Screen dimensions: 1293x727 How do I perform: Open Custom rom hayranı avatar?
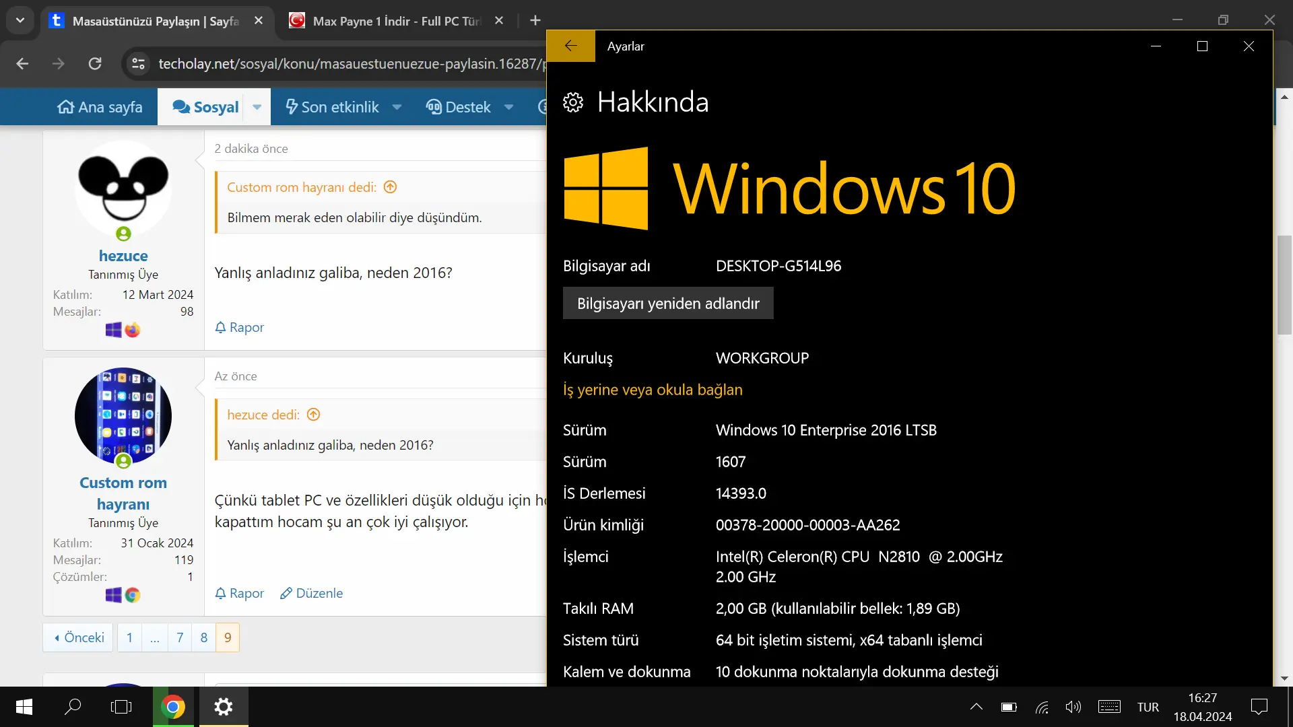click(x=123, y=416)
